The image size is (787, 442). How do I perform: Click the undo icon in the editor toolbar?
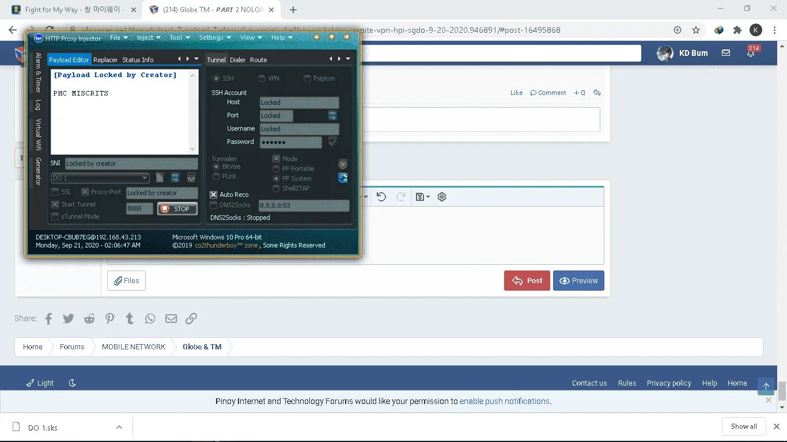[381, 197]
